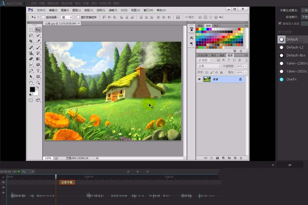Image resolution: width=308 pixels, height=205 pixels.
Task: Select the Spot Healing Brush tool
Action: 31,47
